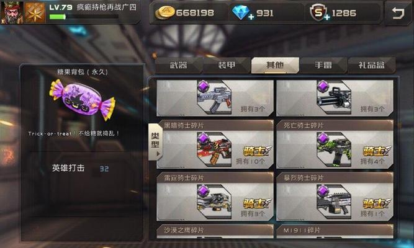414x248 pixels.
Task: Tap the back arrow icon
Action: pyautogui.click(x=398, y=12)
